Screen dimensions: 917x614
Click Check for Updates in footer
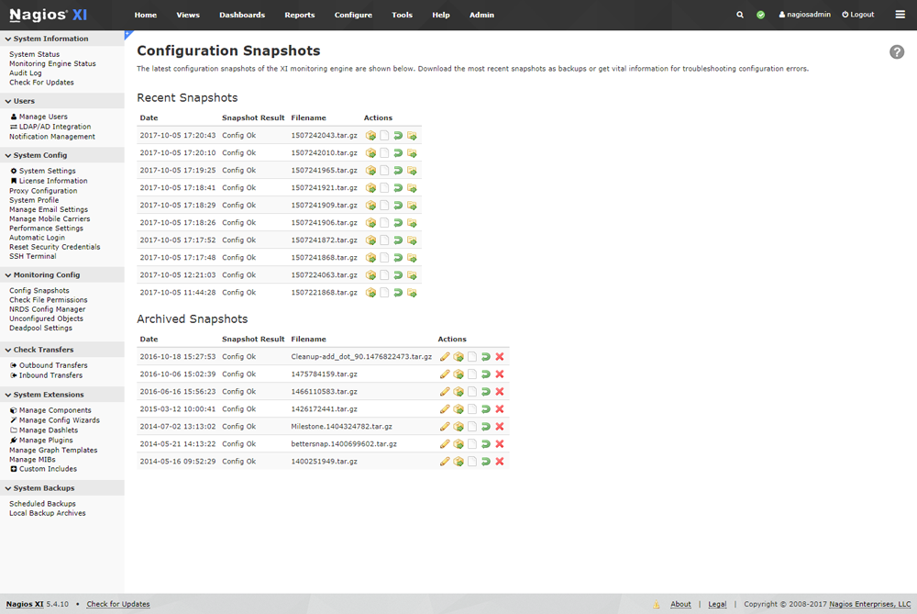click(x=118, y=604)
